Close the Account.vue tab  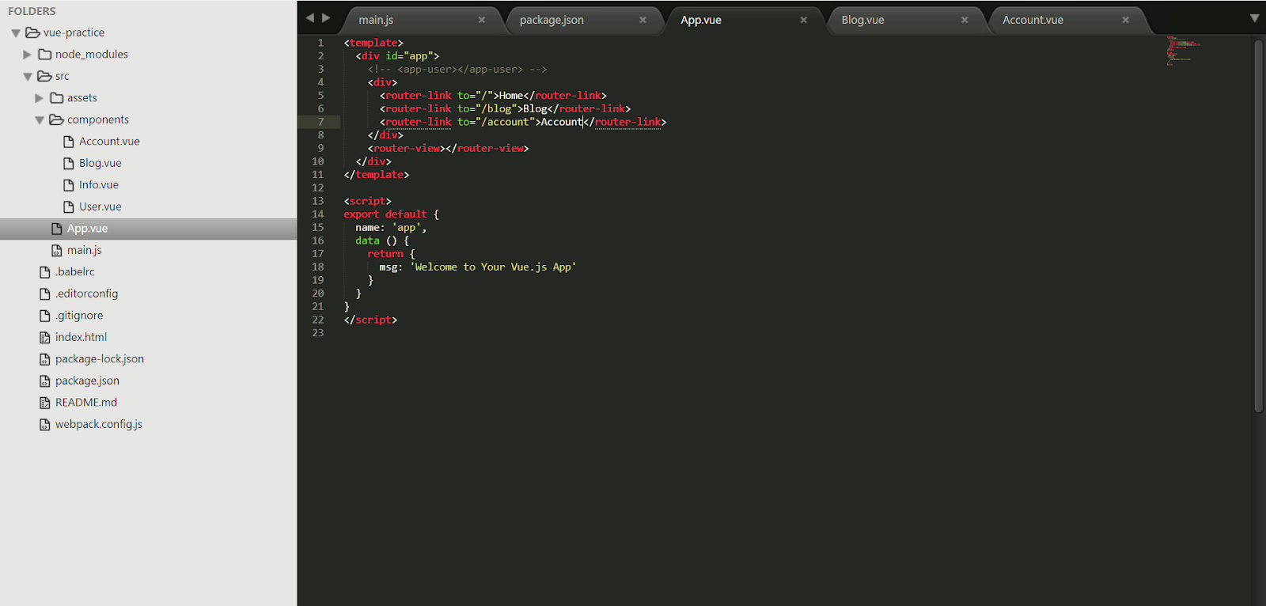1126,20
